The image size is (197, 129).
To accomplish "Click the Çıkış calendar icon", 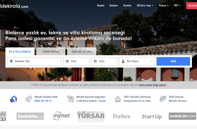I will pyautogui.click(x=95, y=61).
